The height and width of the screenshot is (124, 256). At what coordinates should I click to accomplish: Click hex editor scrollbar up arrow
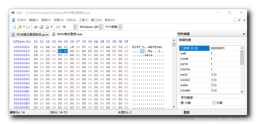[x=174, y=40]
